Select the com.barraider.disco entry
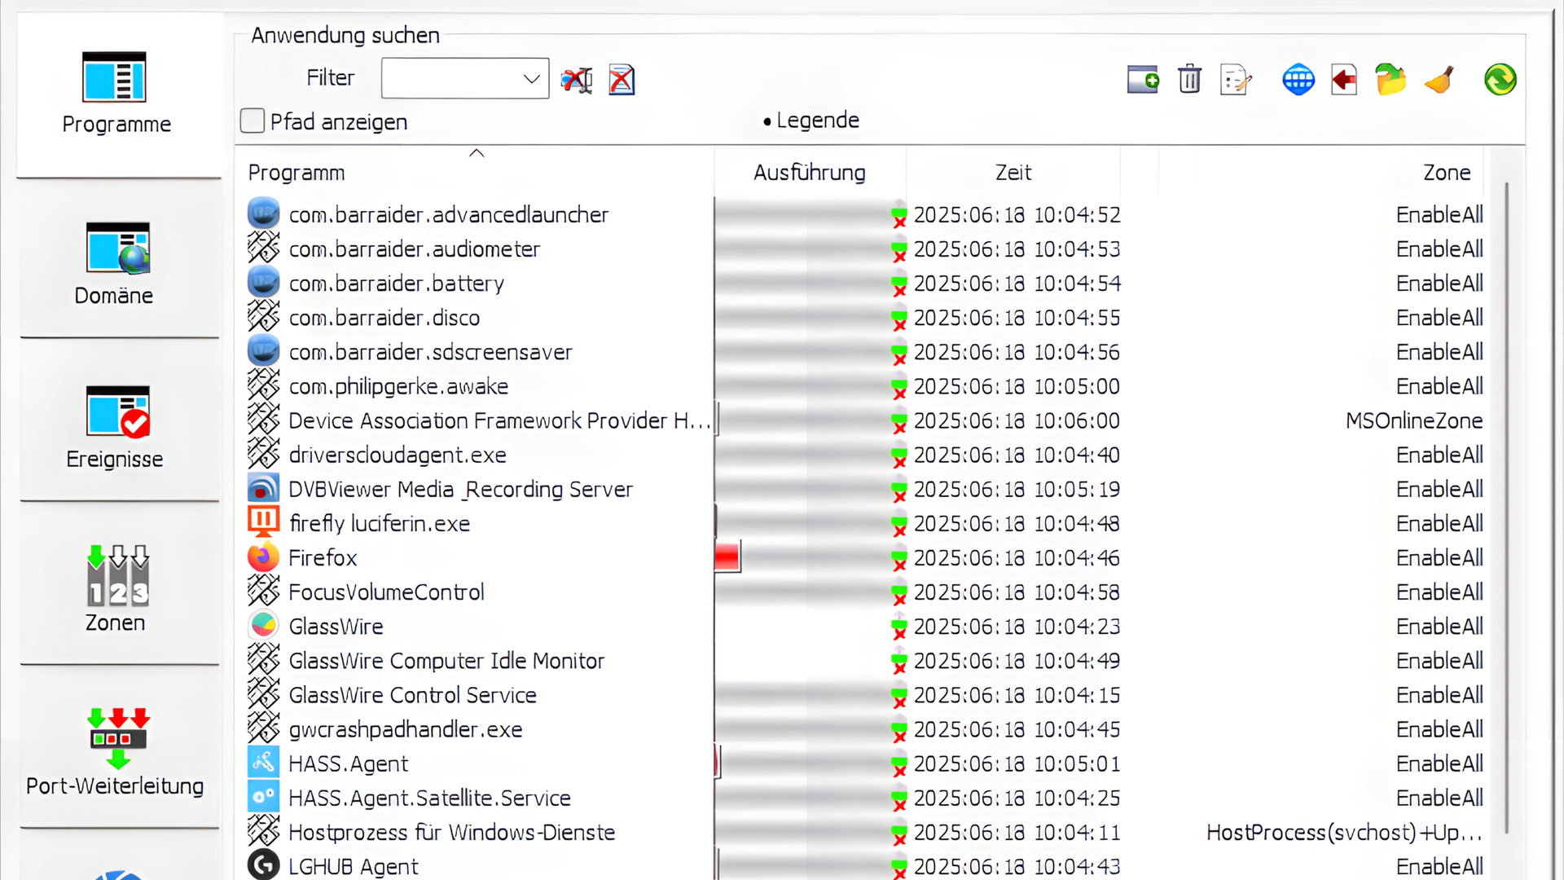This screenshot has height=880, width=1564. coord(384,317)
